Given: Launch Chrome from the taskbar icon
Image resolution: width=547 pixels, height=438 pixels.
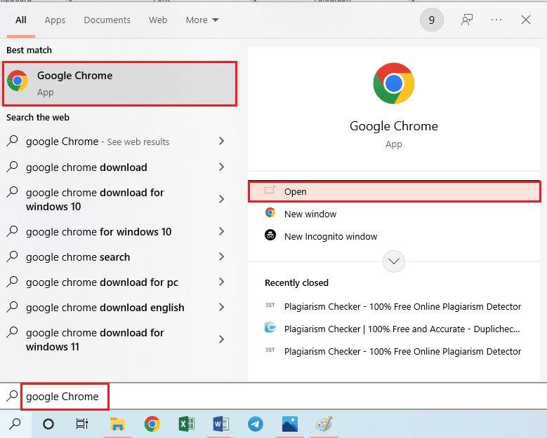Looking at the screenshot, I should pos(152,424).
